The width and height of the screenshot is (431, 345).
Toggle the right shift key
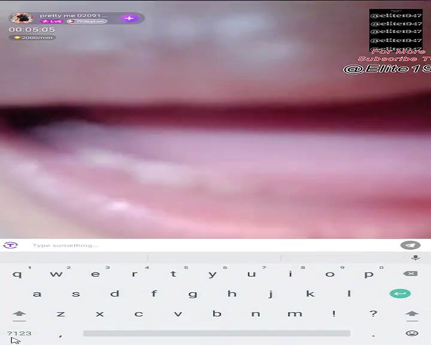(412, 313)
